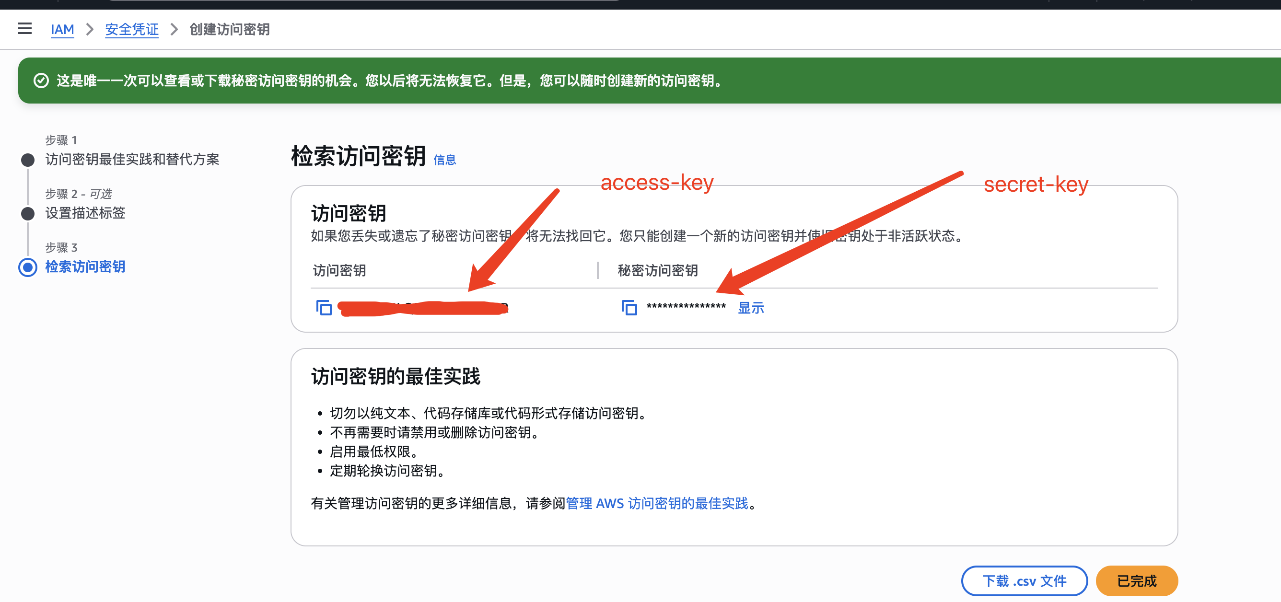Select the step 2 circle indicator
Viewport: 1281px width, 602px height.
28,214
